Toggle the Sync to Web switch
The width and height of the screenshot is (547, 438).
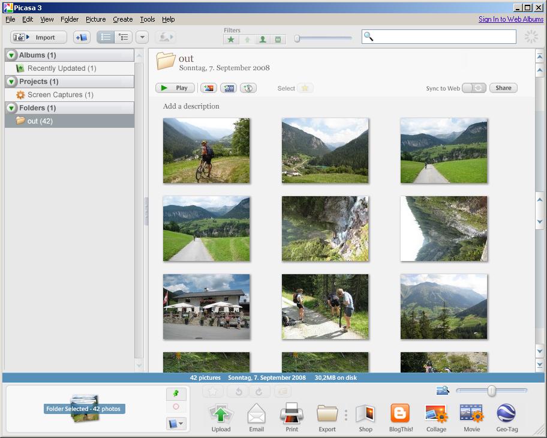tap(474, 88)
